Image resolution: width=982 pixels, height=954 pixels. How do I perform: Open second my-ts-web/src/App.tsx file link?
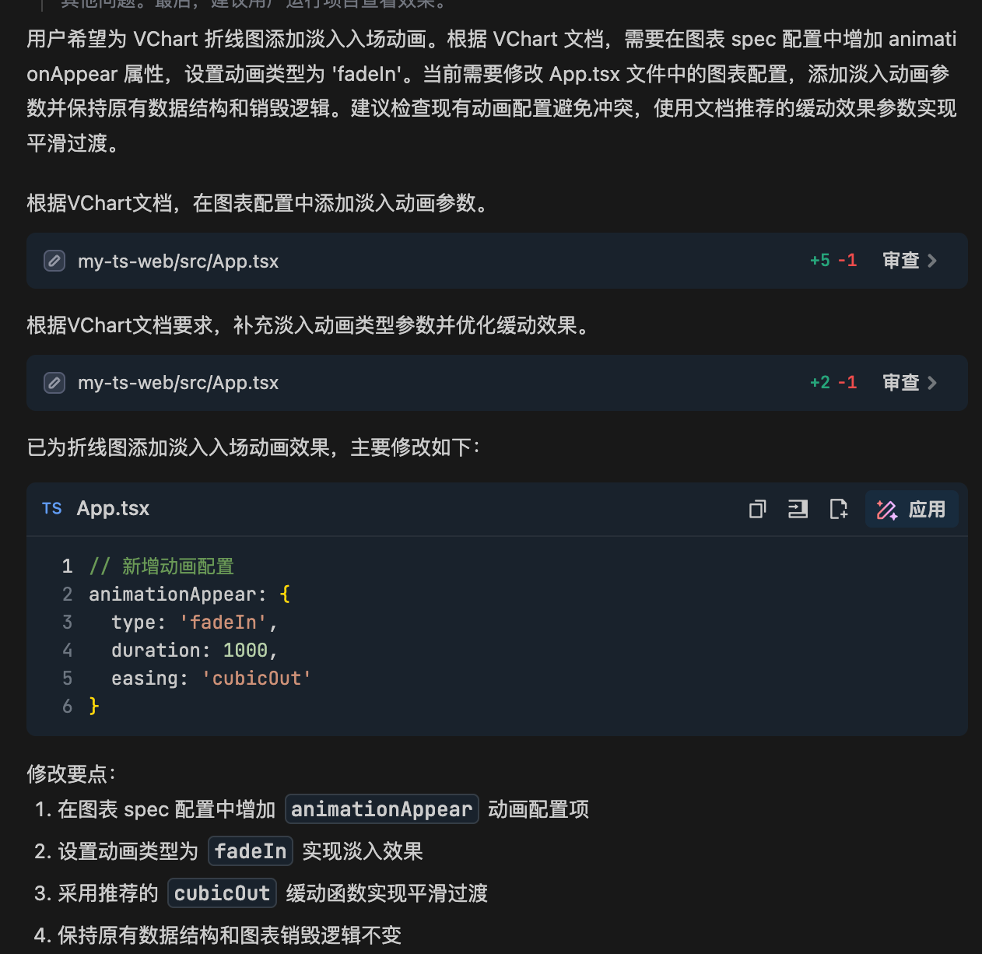[x=178, y=383]
